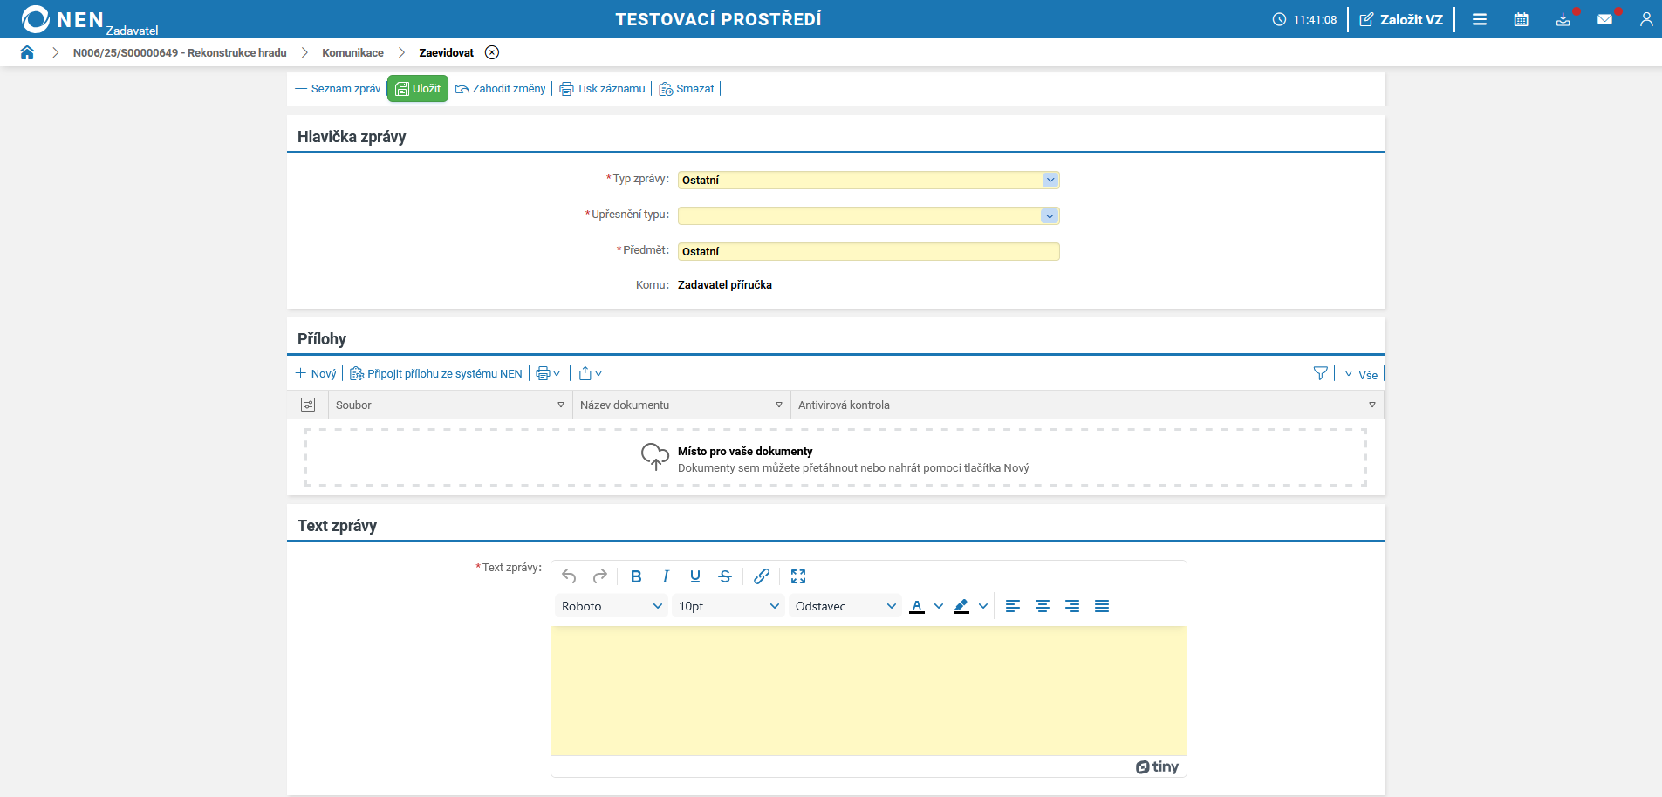Screen dimensions: 1662x797
Task: Toggle italic formatting in text editor
Action: coord(666,576)
